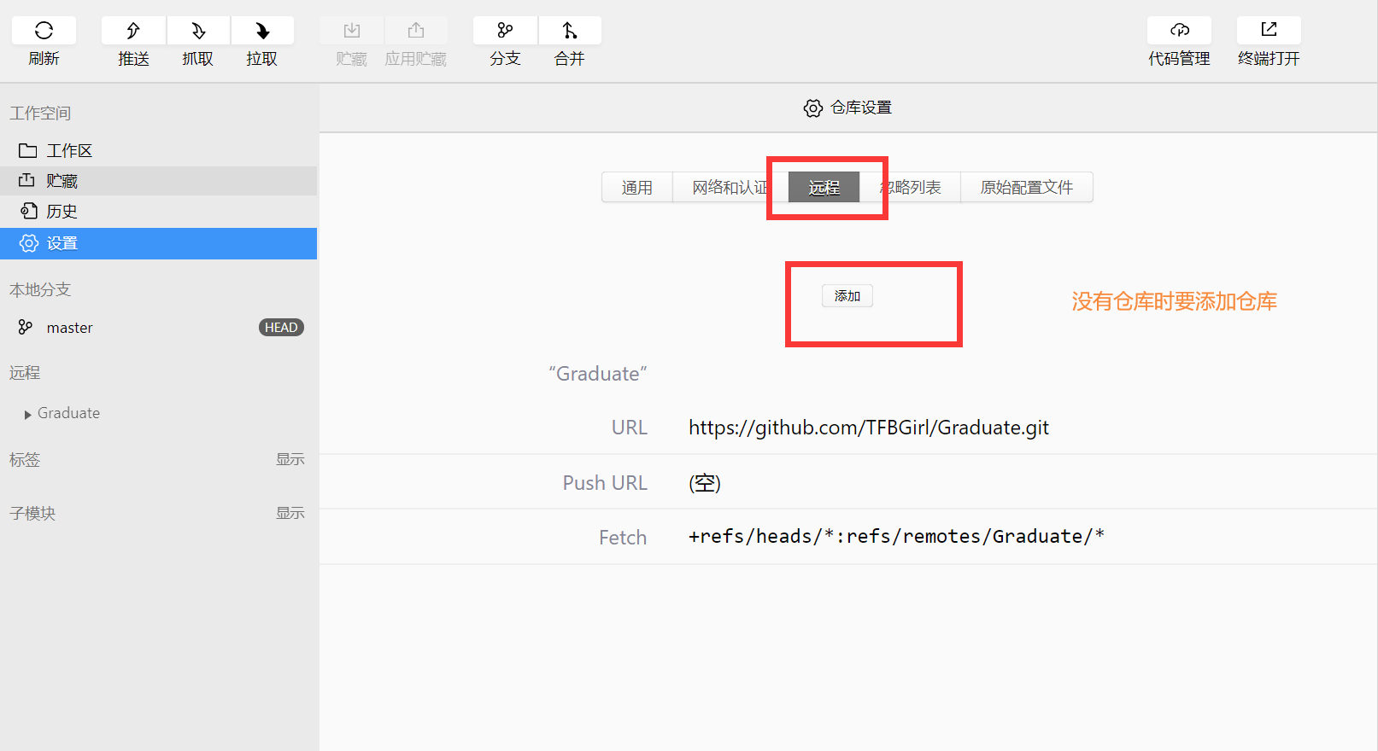The image size is (1378, 751).
Task: Show tags via 显示 next to 标签
Action: click(290, 459)
